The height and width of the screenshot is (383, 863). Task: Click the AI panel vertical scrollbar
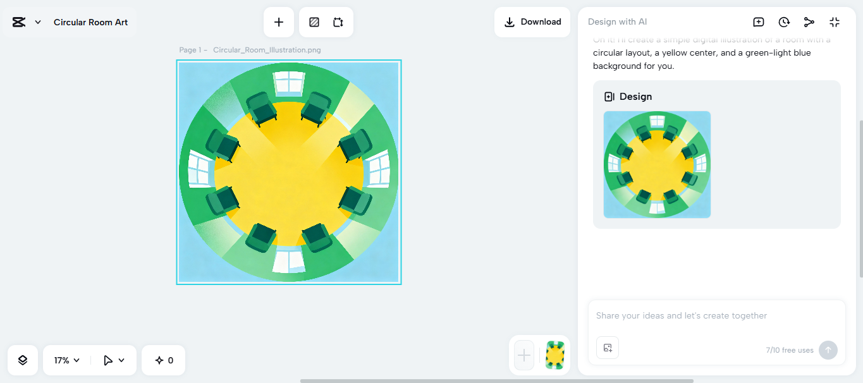(x=860, y=198)
